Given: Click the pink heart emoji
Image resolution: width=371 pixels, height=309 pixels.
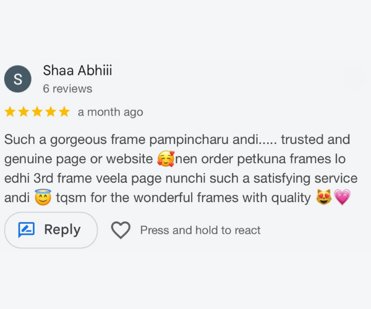Looking at the screenshot, I should point(342,198).
